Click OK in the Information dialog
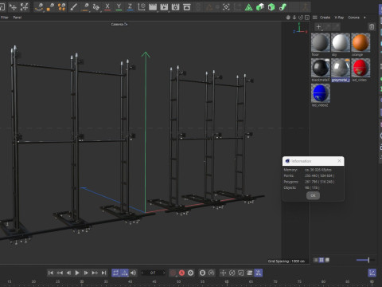Screen dimensions: 382x287 pos(313,195)
